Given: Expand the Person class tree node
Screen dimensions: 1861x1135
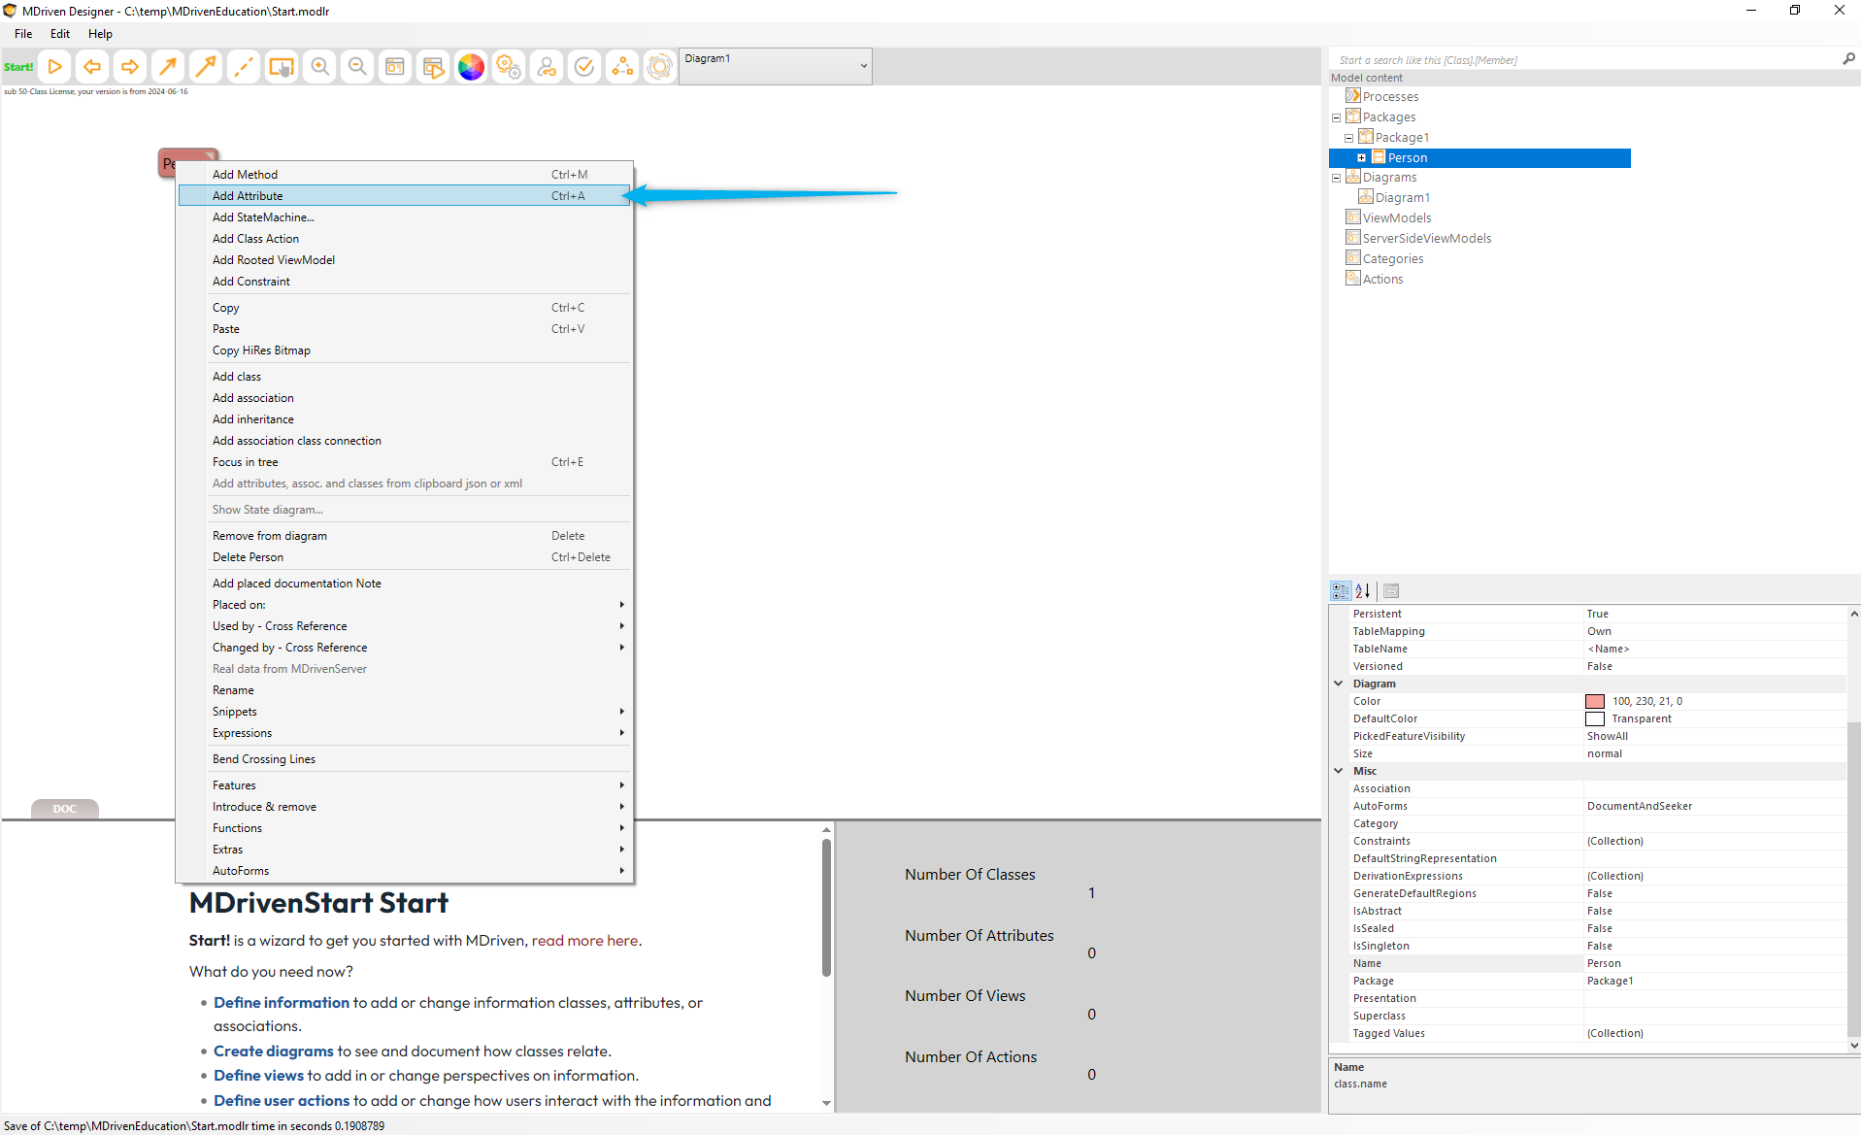Looking at the screenshot, I should [x=1361, y=158].
